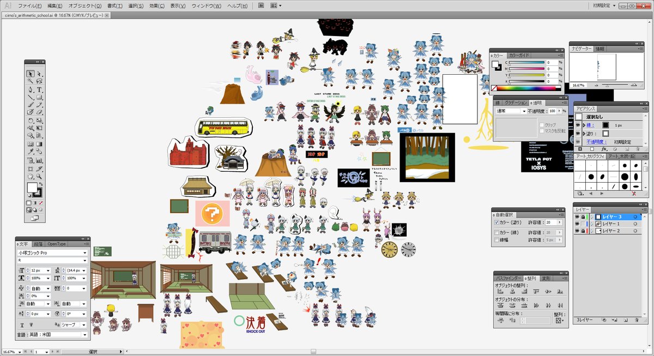Switch to the OpenType tab
Screen dimensions: 654x356
click(x=56, y=244)
